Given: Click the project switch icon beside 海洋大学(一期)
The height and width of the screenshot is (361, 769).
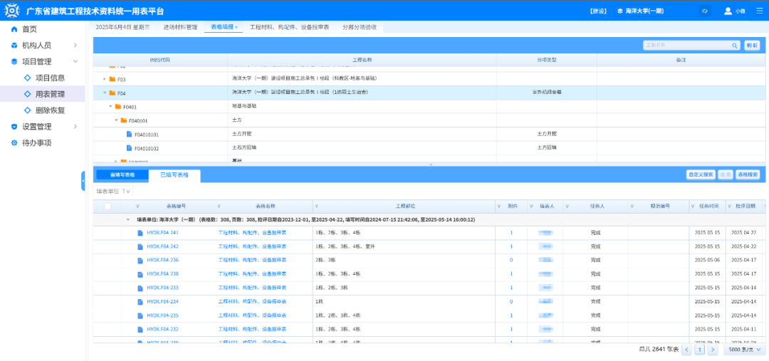Looking at the screenshot, I should (705, 11).
